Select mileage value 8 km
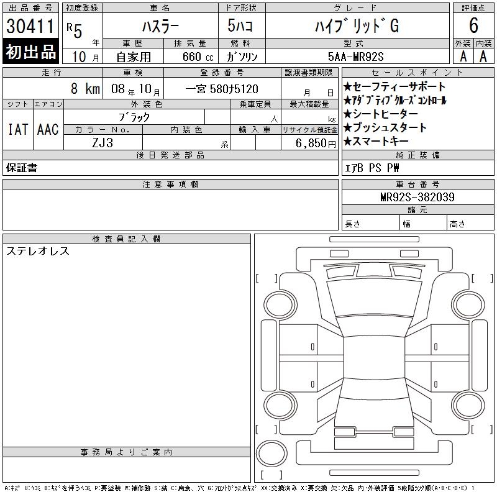Screen dimensions: 497x497 tap(85, 89)
